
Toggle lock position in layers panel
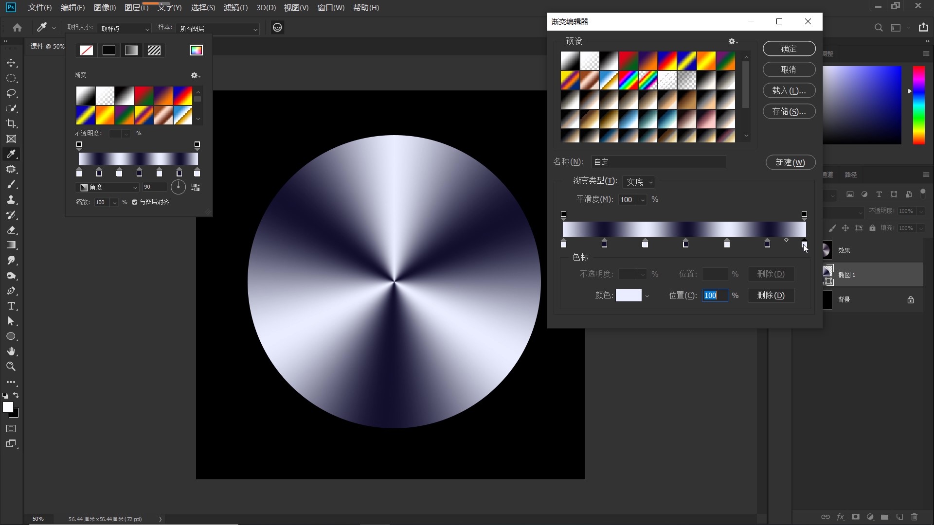click(x=845, y=228)
